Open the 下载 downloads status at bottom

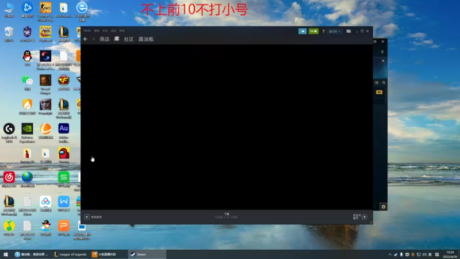227,216
